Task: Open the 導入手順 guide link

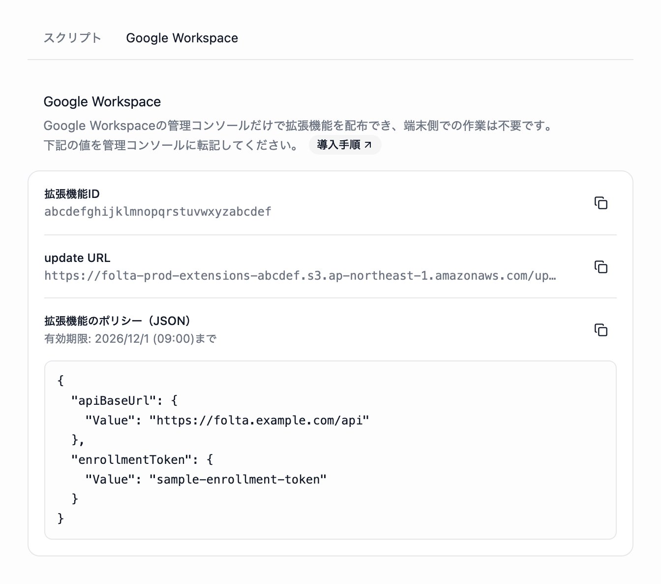Action: [345, 145]
